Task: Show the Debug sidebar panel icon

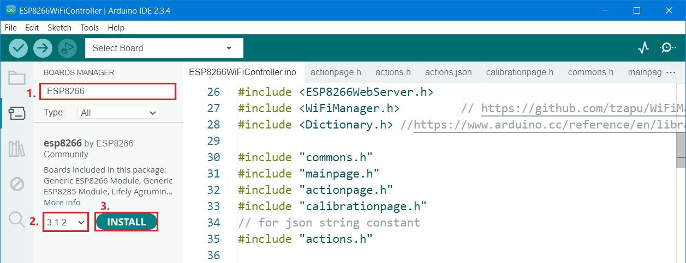Action: point(17,184)
